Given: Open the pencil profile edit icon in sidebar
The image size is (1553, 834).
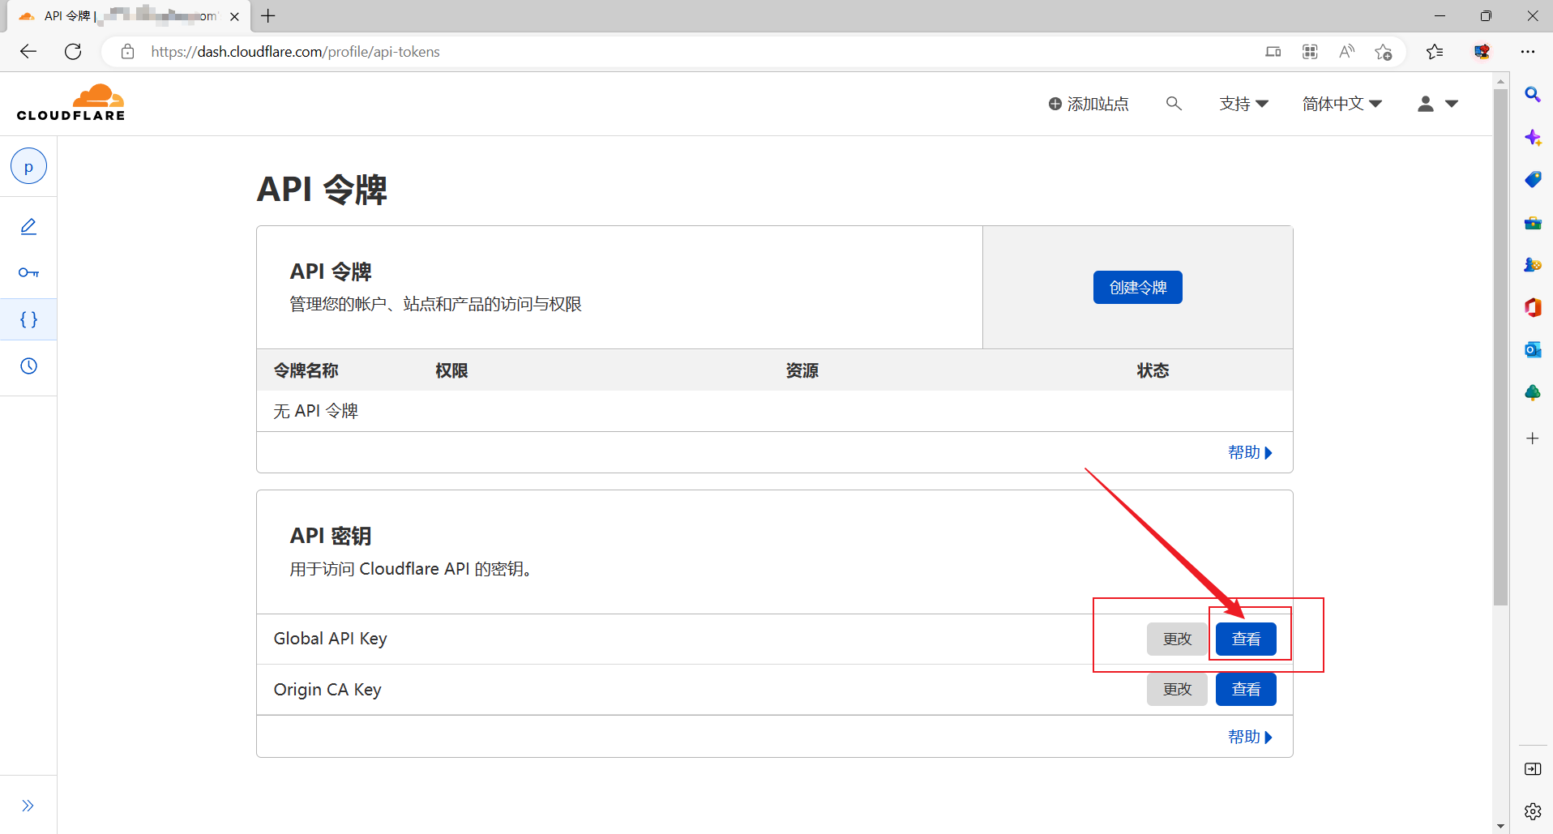Looking at the screenshot, I should pos(28,227).
